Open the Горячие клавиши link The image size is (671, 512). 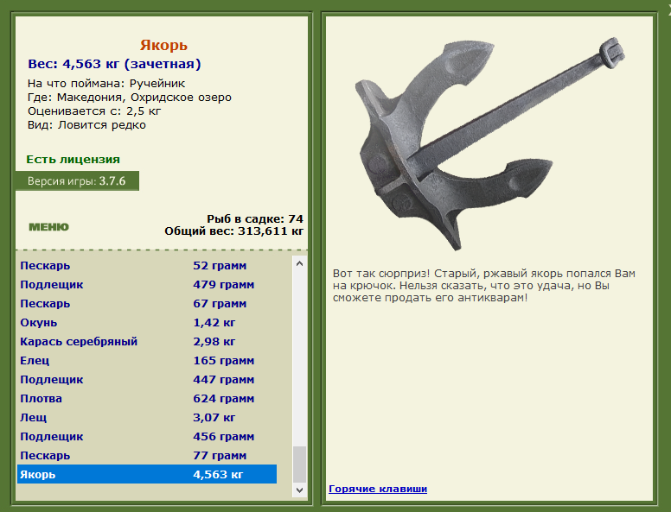point(378,489)
